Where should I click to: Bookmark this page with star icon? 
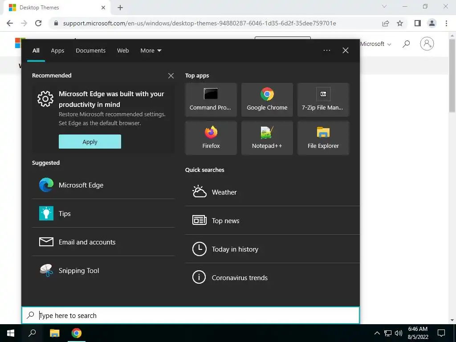pos(400,23)
